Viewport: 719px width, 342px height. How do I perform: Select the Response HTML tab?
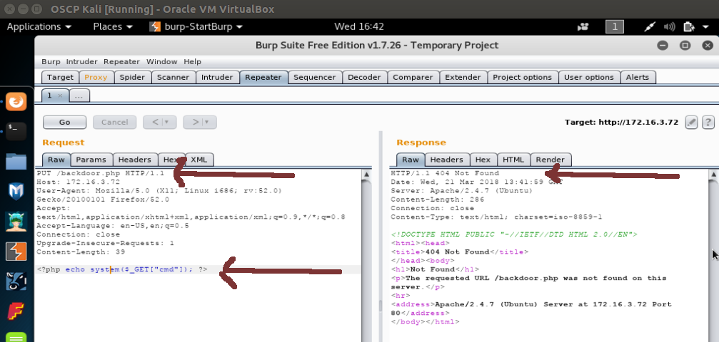point(513,160)
